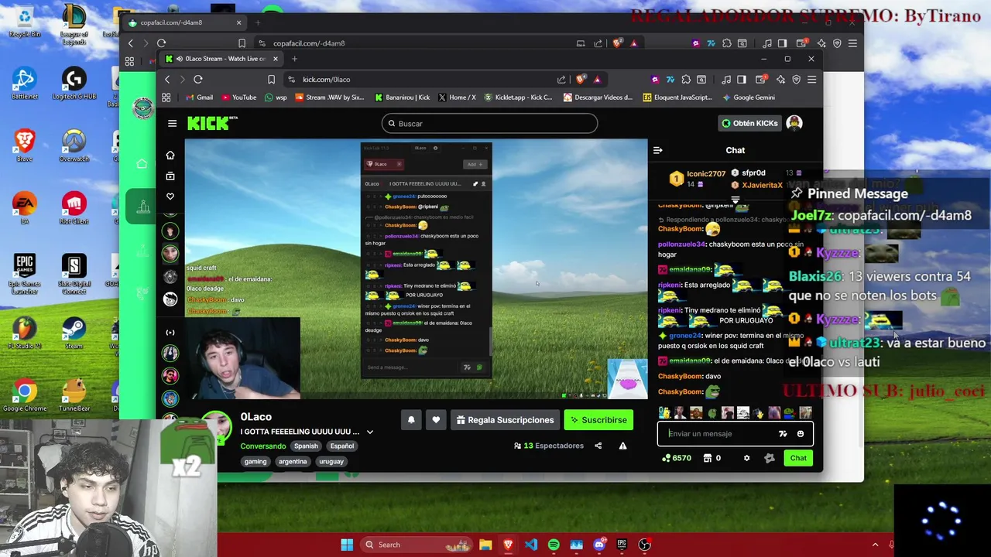Click Brave Rewards triangle icon
The height and width of the screenshot is (557, 991).
pos(597,80)
